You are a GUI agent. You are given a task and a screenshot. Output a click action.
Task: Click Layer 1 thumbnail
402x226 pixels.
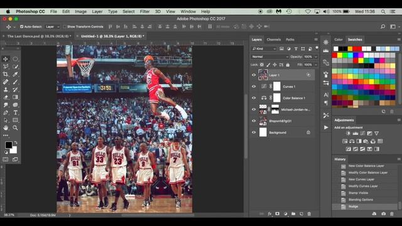(263, 75)
